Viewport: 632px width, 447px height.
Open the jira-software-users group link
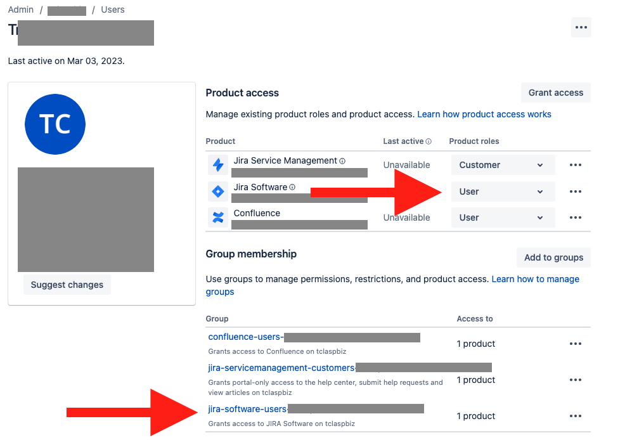pos(247,409)
